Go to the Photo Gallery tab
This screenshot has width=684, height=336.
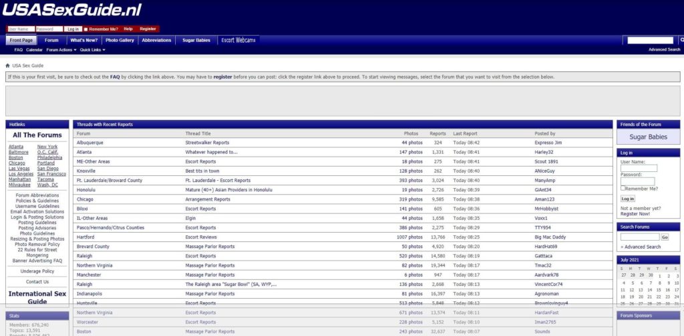pos(120,41)
